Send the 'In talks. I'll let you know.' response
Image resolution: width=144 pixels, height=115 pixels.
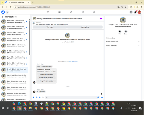click(46, 78)
